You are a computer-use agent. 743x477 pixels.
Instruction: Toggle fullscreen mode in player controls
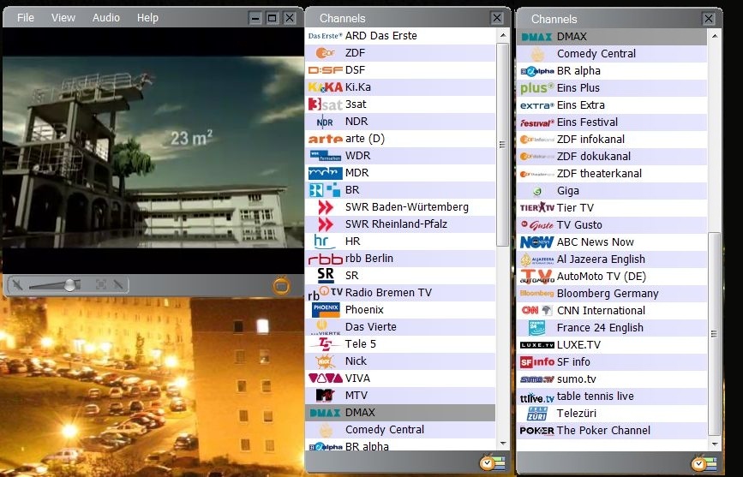[100, 284]
